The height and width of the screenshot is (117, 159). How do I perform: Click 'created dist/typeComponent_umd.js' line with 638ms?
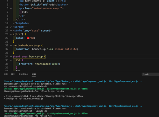(x=46, y=89)
